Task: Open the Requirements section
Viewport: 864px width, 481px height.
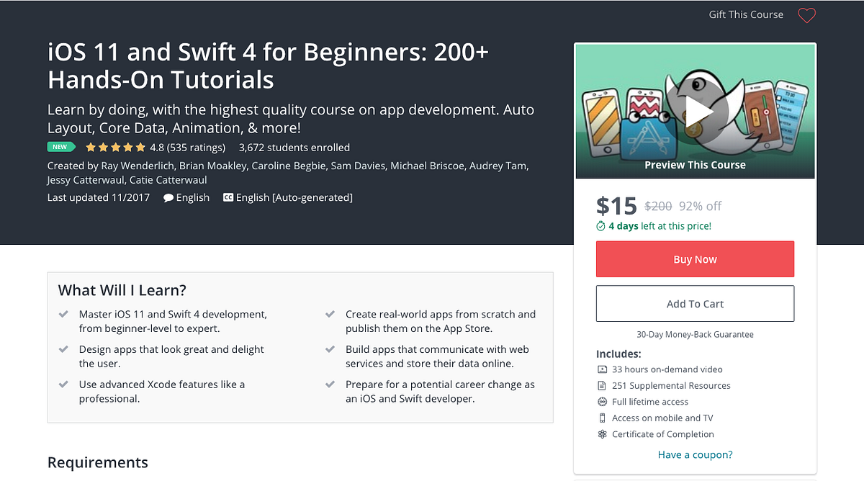Action: (97, 462)
